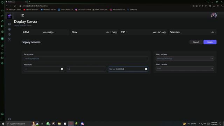Open the Clock app on the taskbar

[x=65, y=124]
